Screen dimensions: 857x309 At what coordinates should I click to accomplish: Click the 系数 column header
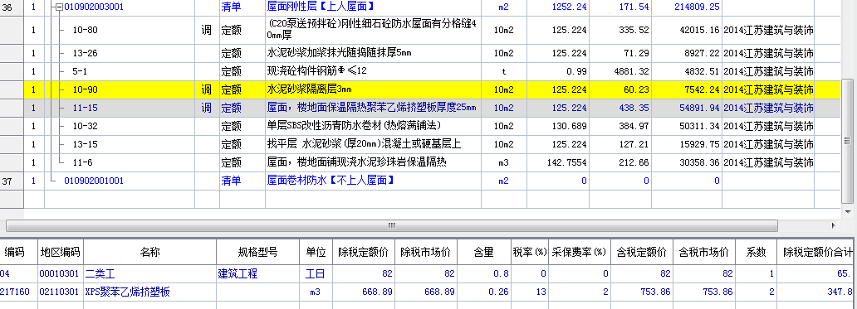pyautogui.click(x=756, y=252)
